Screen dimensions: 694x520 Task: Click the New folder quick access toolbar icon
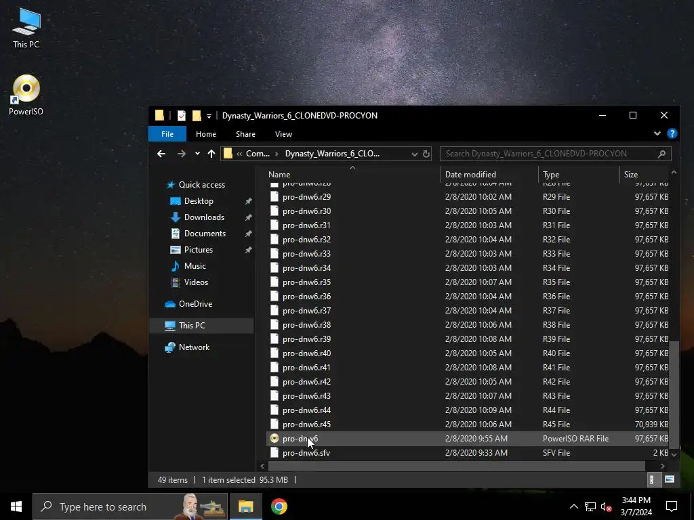[x=197, y=115]
